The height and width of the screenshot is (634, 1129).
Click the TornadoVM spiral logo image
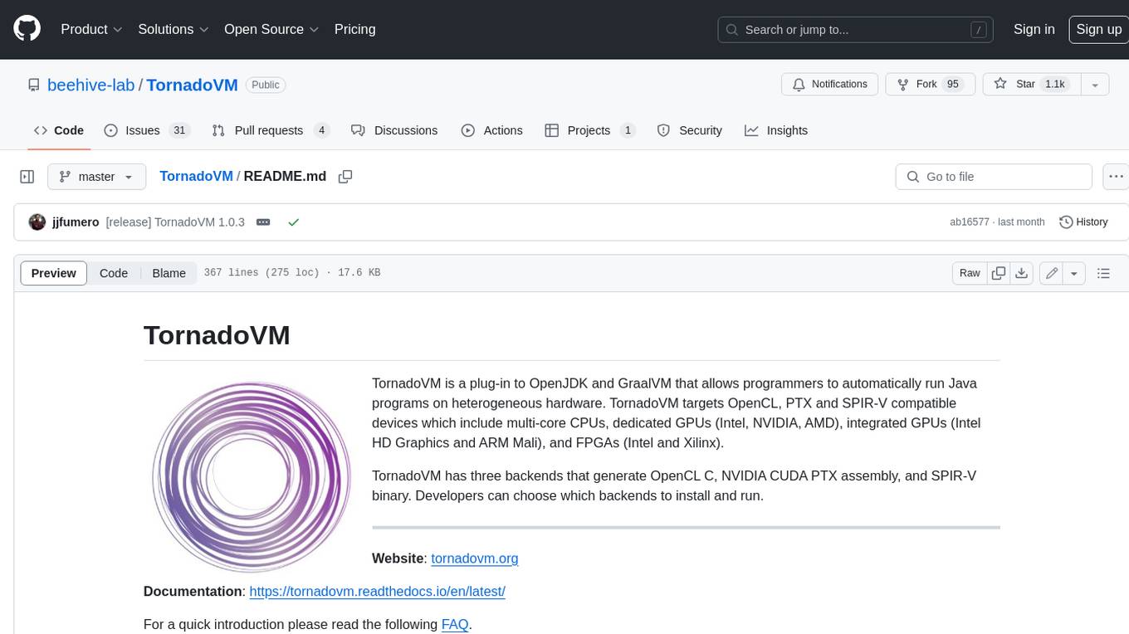point(252,476)
